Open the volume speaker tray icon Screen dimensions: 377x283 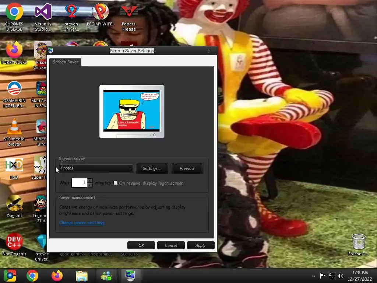341,276
